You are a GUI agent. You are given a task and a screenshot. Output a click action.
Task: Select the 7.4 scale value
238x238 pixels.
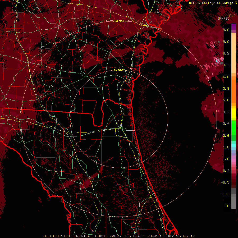pos(226,65)
